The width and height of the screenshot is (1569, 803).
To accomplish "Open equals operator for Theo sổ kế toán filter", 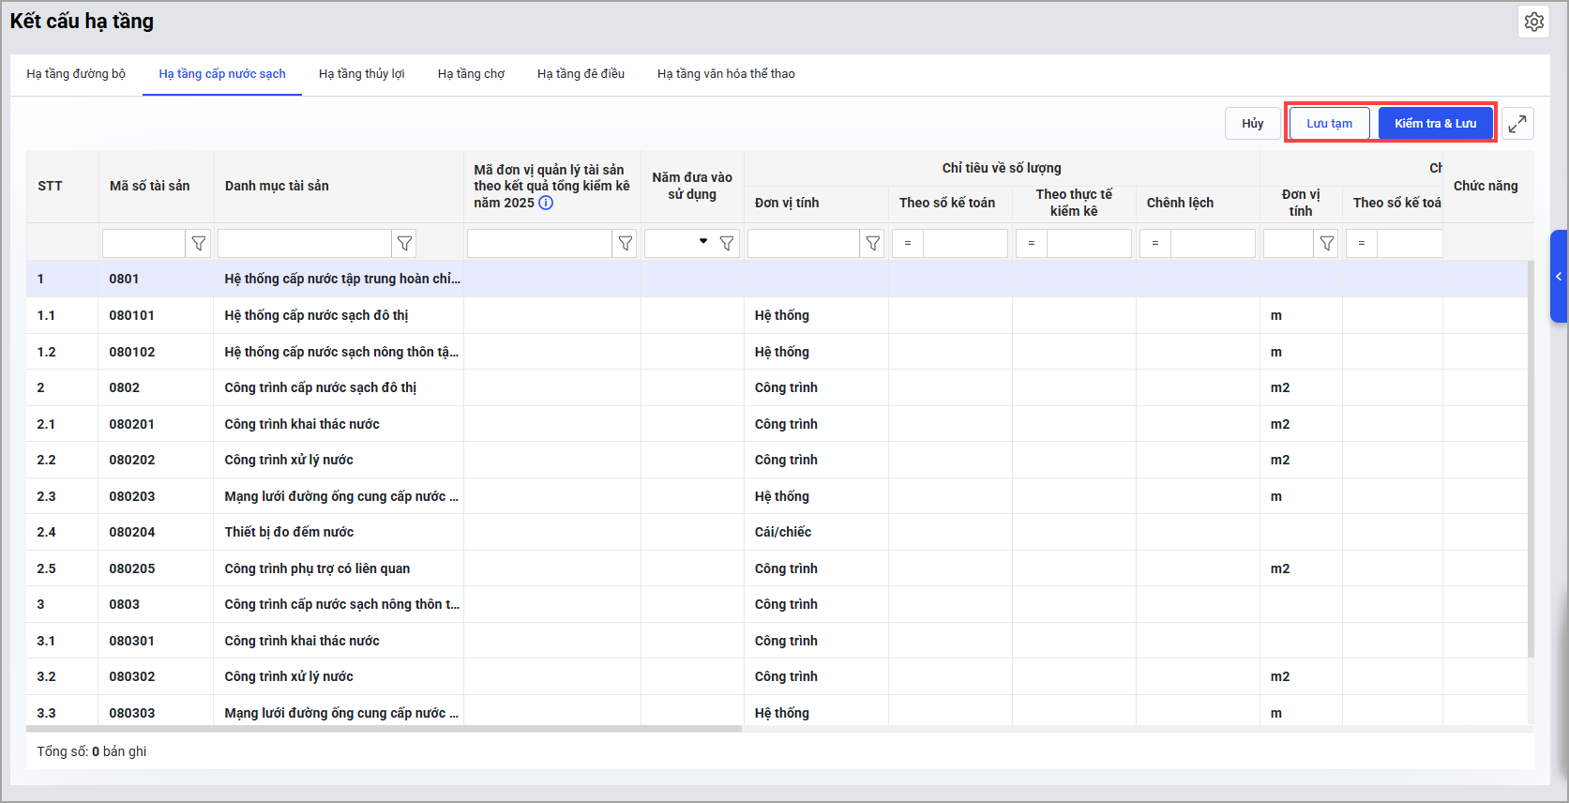I will [908, 244].
